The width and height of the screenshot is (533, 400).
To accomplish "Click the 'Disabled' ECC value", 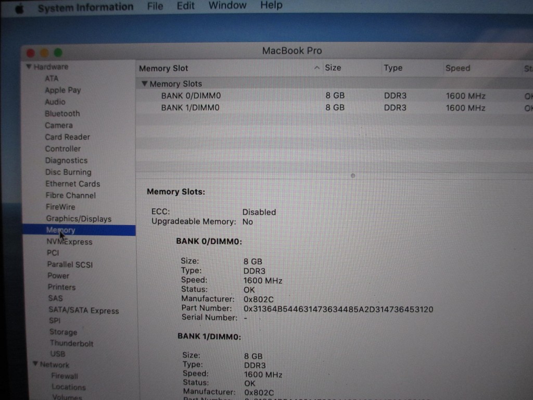I will pyautogui.click(x=259, y=212).
